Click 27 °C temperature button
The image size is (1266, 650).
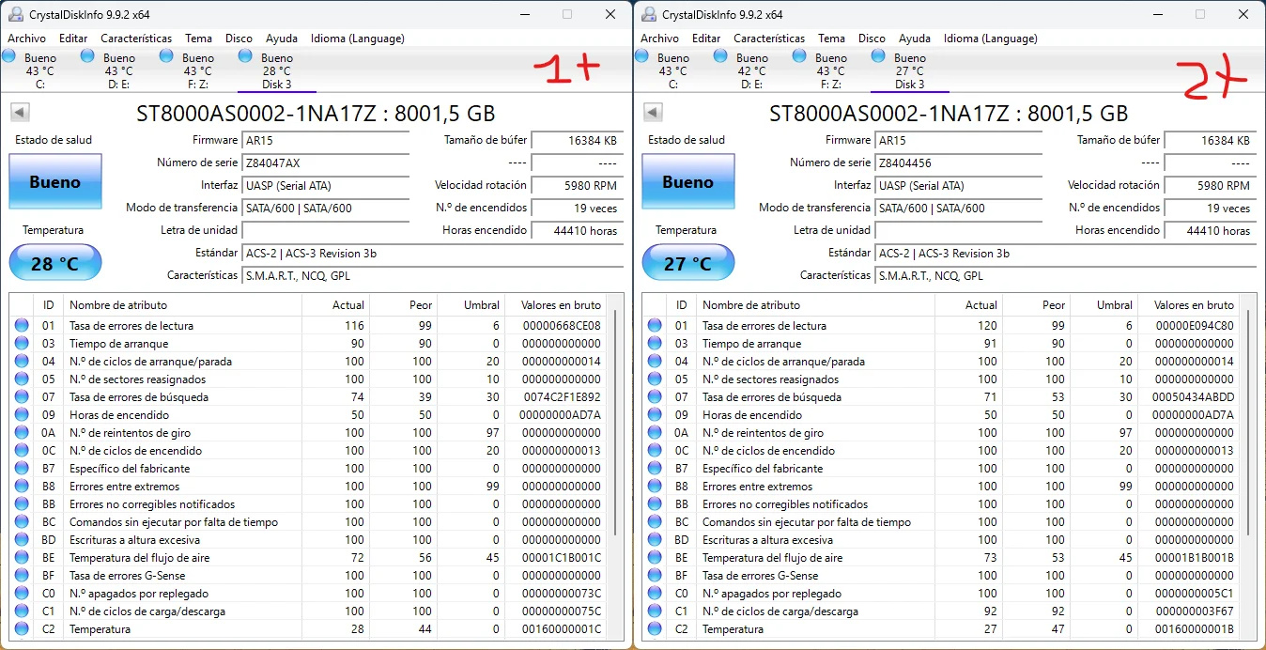point(687,263)
